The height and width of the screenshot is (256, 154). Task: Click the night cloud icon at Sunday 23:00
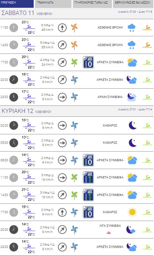(132, 247)
